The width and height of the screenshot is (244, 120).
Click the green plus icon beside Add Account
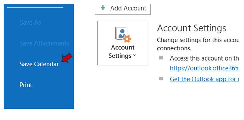[103, 8]
